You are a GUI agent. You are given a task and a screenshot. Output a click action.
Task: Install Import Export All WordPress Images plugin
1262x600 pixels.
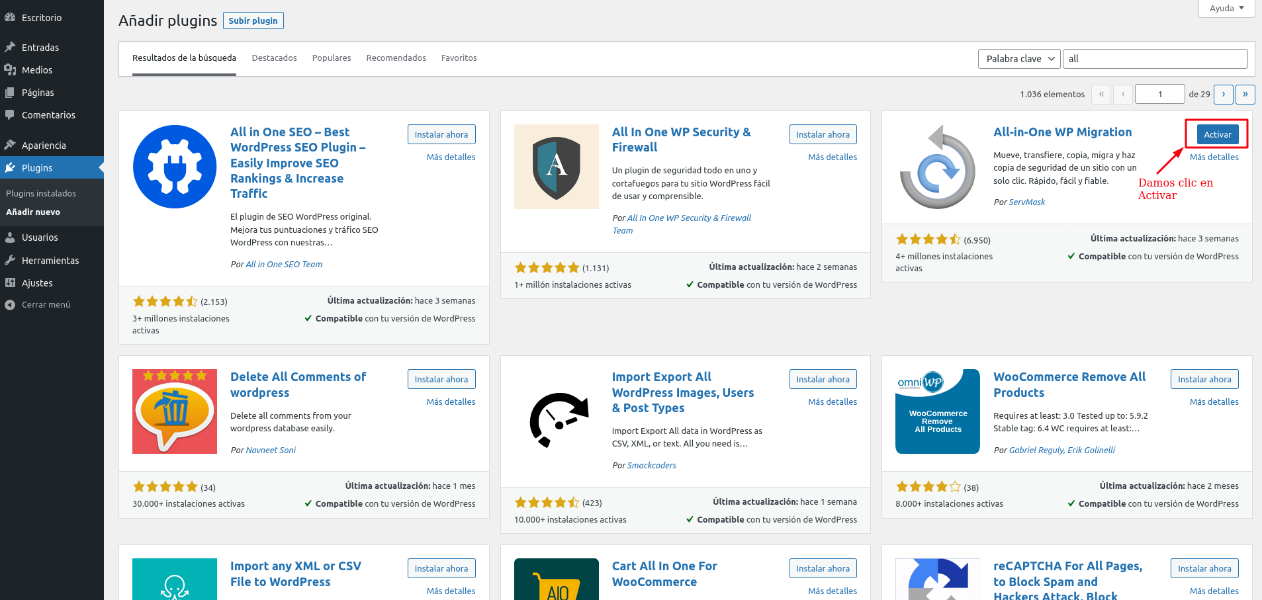click(x=823, y=379)
